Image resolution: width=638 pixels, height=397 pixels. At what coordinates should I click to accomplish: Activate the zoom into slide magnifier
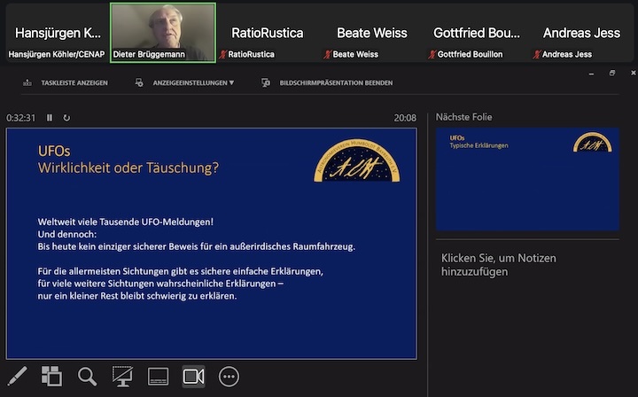[87, 376]
